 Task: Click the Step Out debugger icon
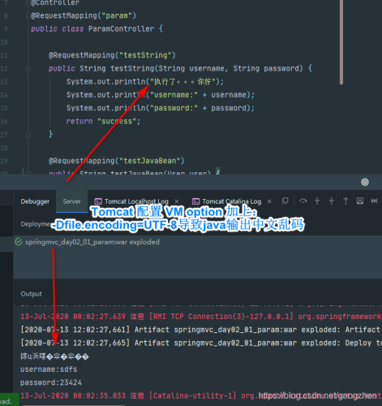pos(346,201)
